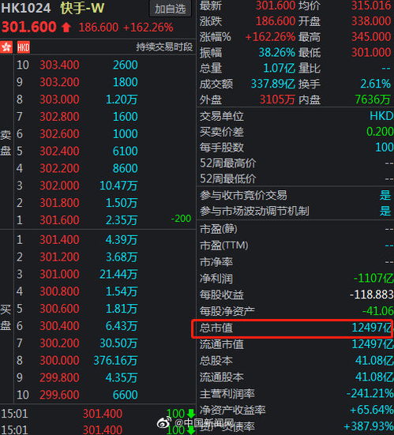The width and height of the screenshot is (394, 435).
Task: Click the Hong Kong flag icon
Action: [6, 47]
